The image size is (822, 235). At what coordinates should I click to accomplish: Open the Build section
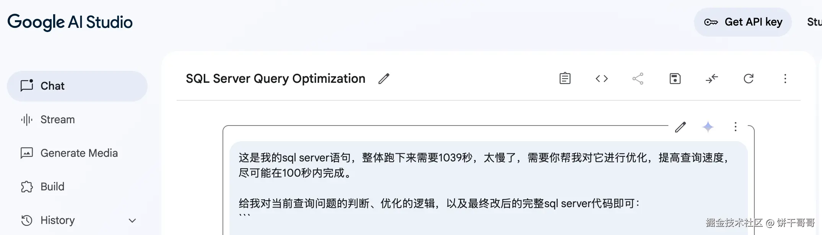52,187
